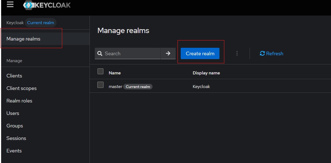The width and height of the screenshot is (331, 163).
Task: Go to Clients section
Action: point(14,76)
